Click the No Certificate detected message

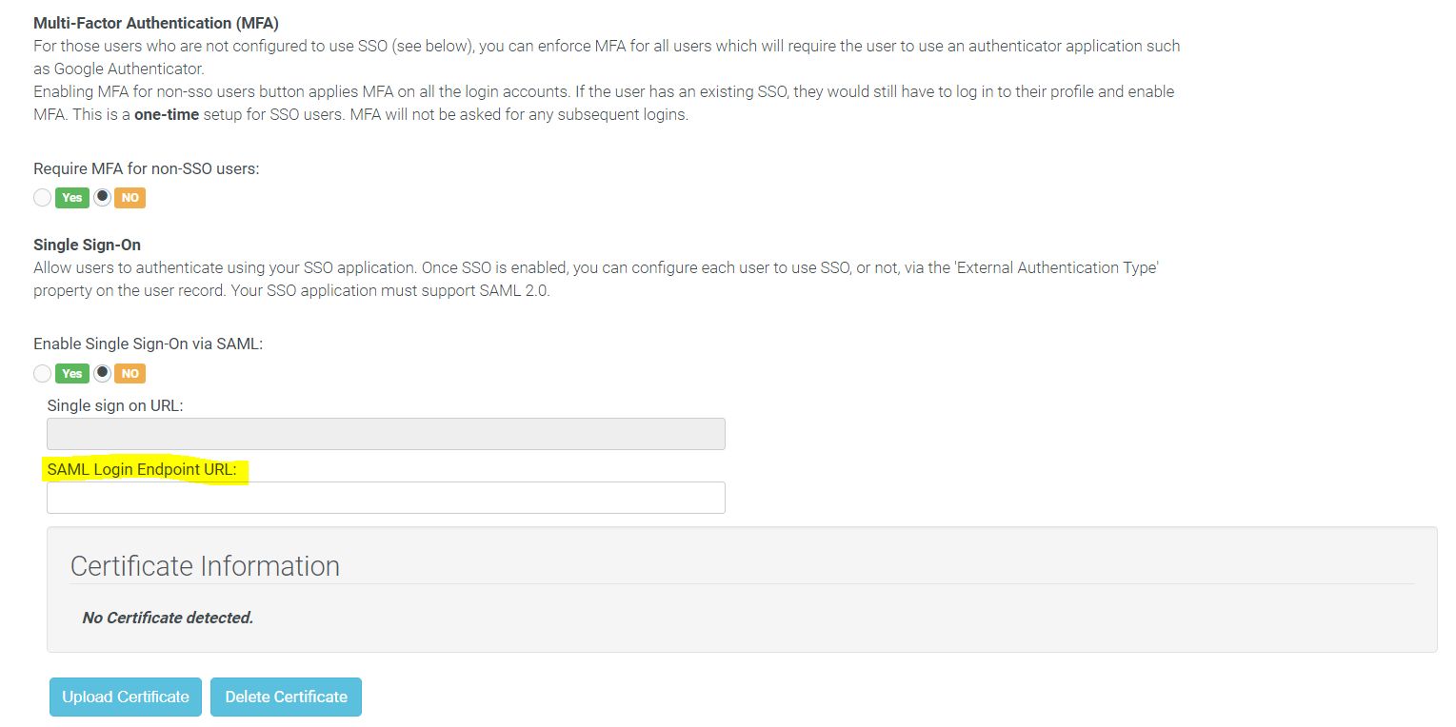click(168, 618)
